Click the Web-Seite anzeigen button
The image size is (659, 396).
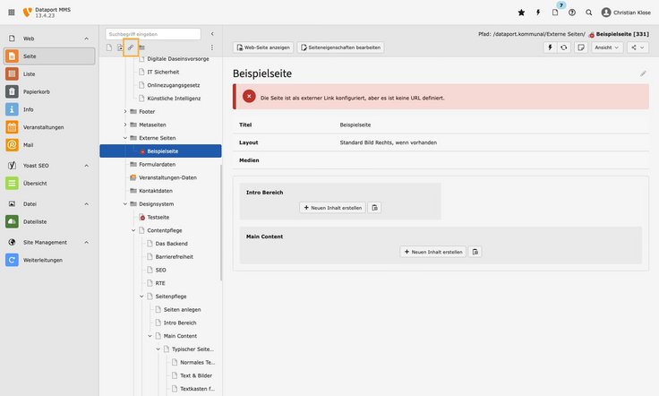pos(263,47)
